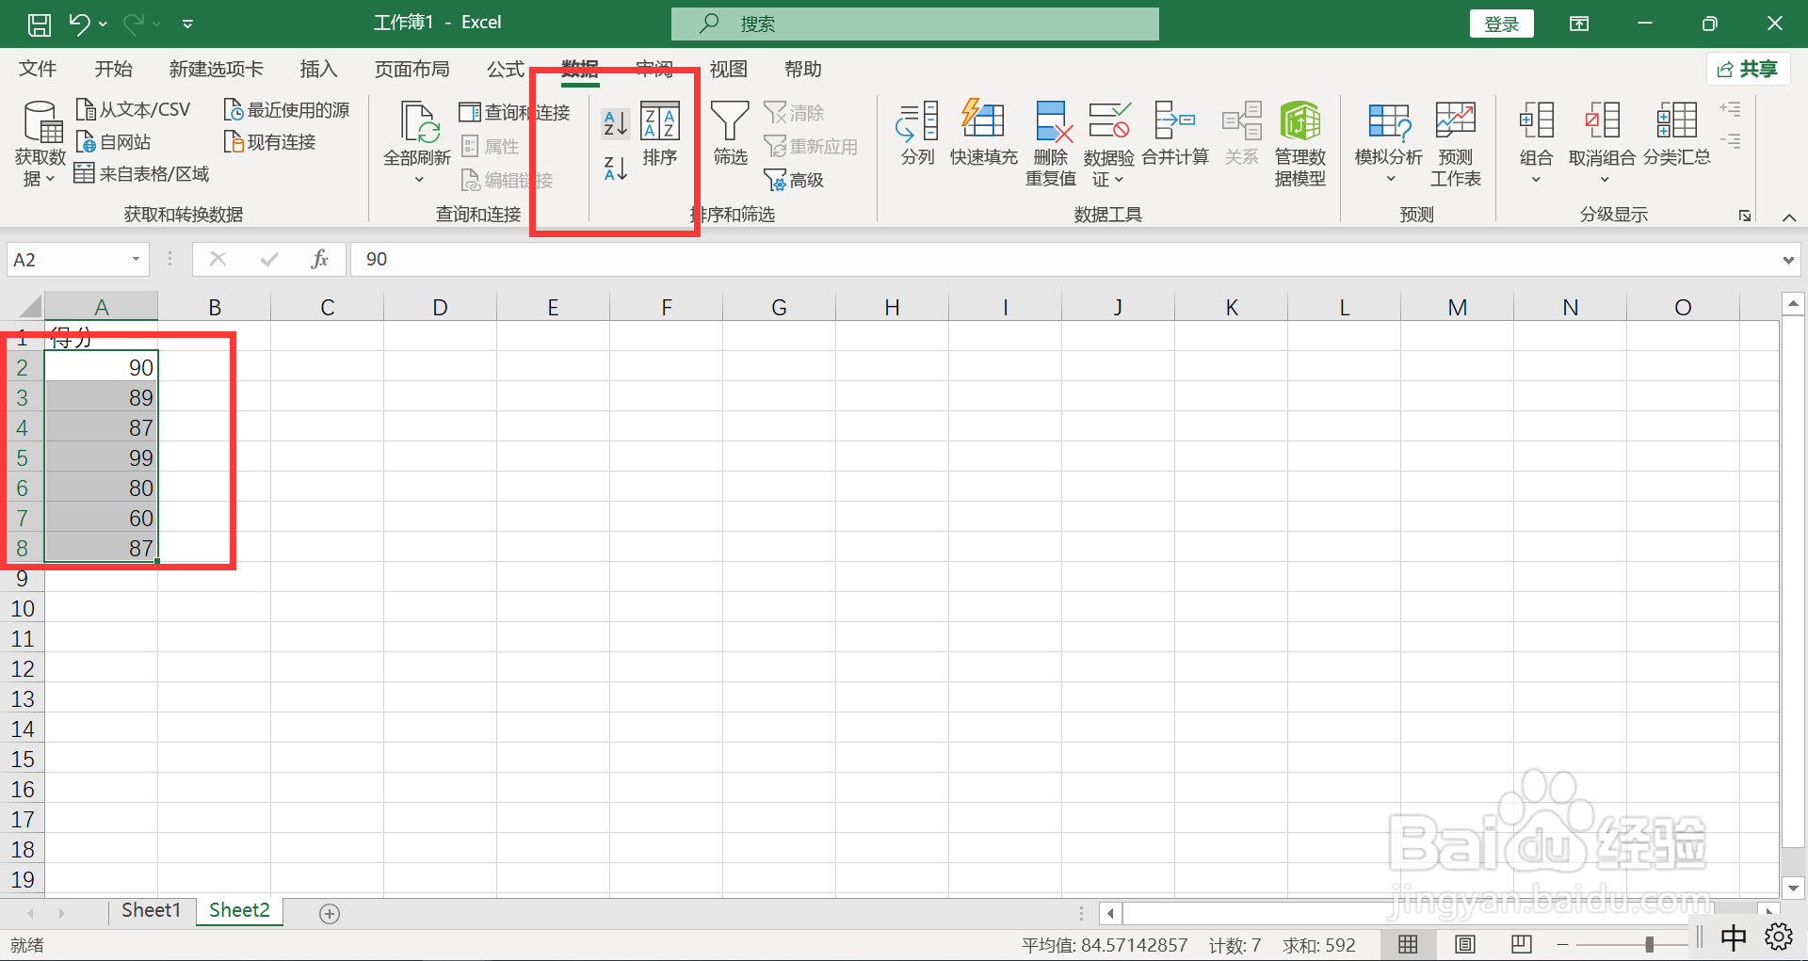Sort descending with Z-A icon
This screenshot has width=1808, height=961.
(x=615, y=169)
